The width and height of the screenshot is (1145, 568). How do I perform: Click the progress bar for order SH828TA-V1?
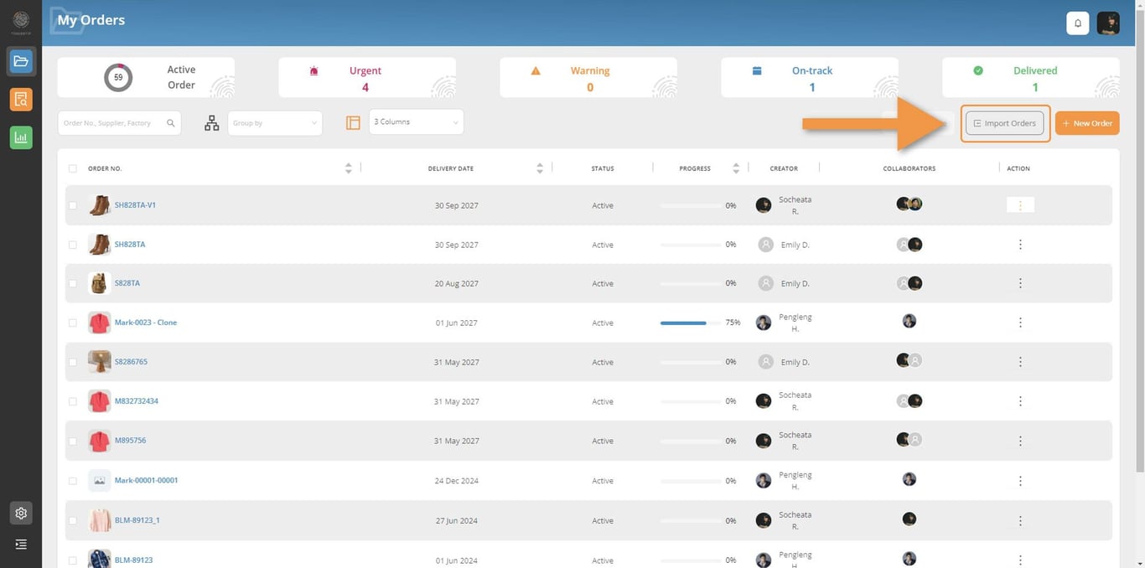point(691,205)
